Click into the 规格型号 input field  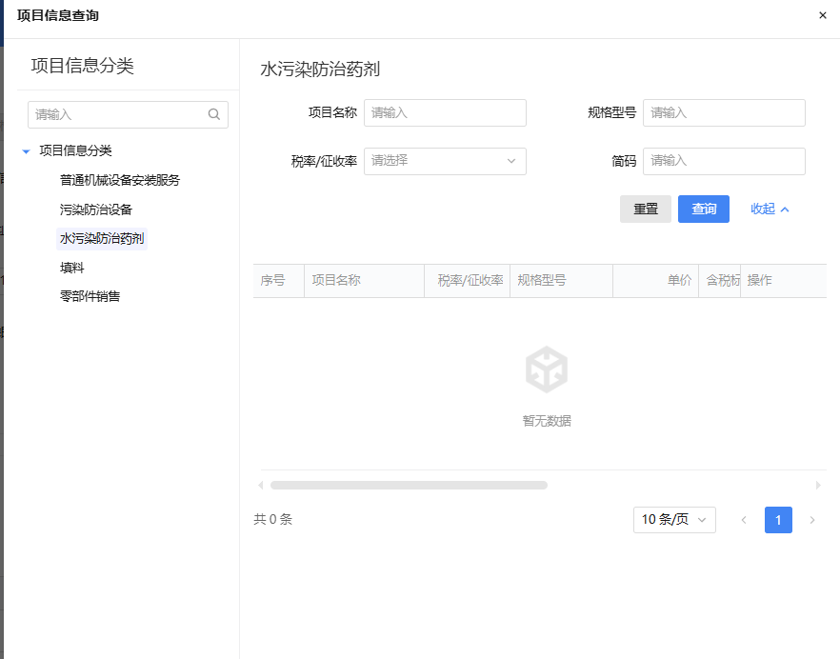tap(724, 112)
